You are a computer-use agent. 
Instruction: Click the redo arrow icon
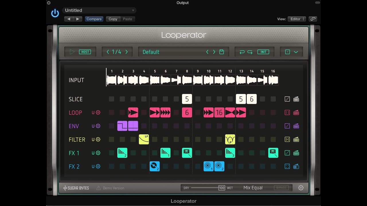(x=250, y=52)
